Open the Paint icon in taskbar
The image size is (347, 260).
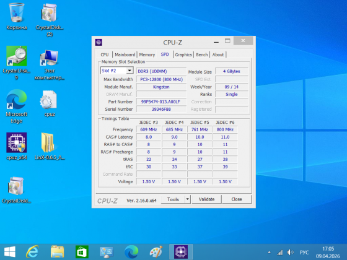(156, 252)
